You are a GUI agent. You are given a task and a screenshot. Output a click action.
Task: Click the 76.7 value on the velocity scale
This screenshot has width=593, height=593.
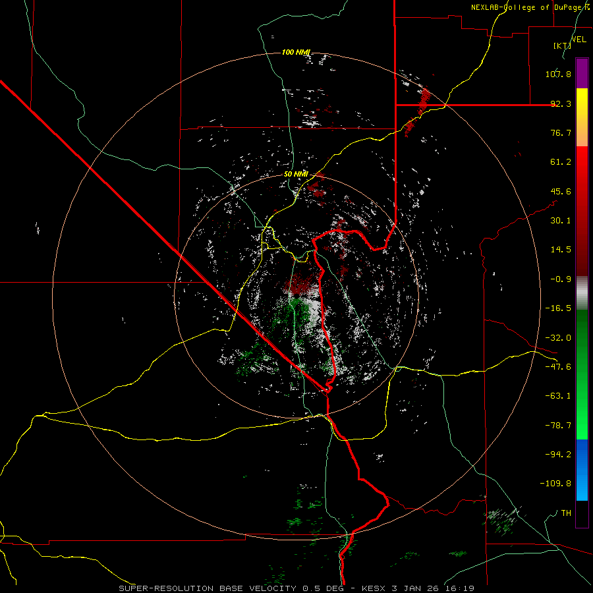pyautogui.click(x=561, y=132)
